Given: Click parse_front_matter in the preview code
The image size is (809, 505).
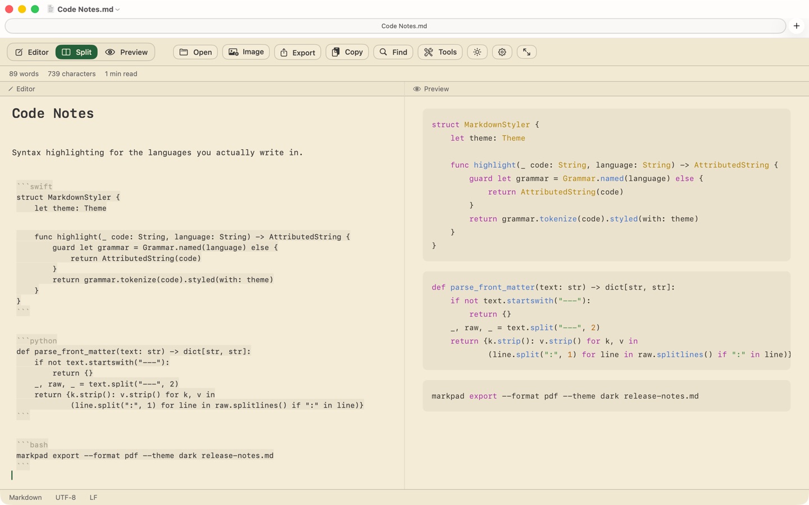Looking at the screenshot, I should [x=492, y=287].
